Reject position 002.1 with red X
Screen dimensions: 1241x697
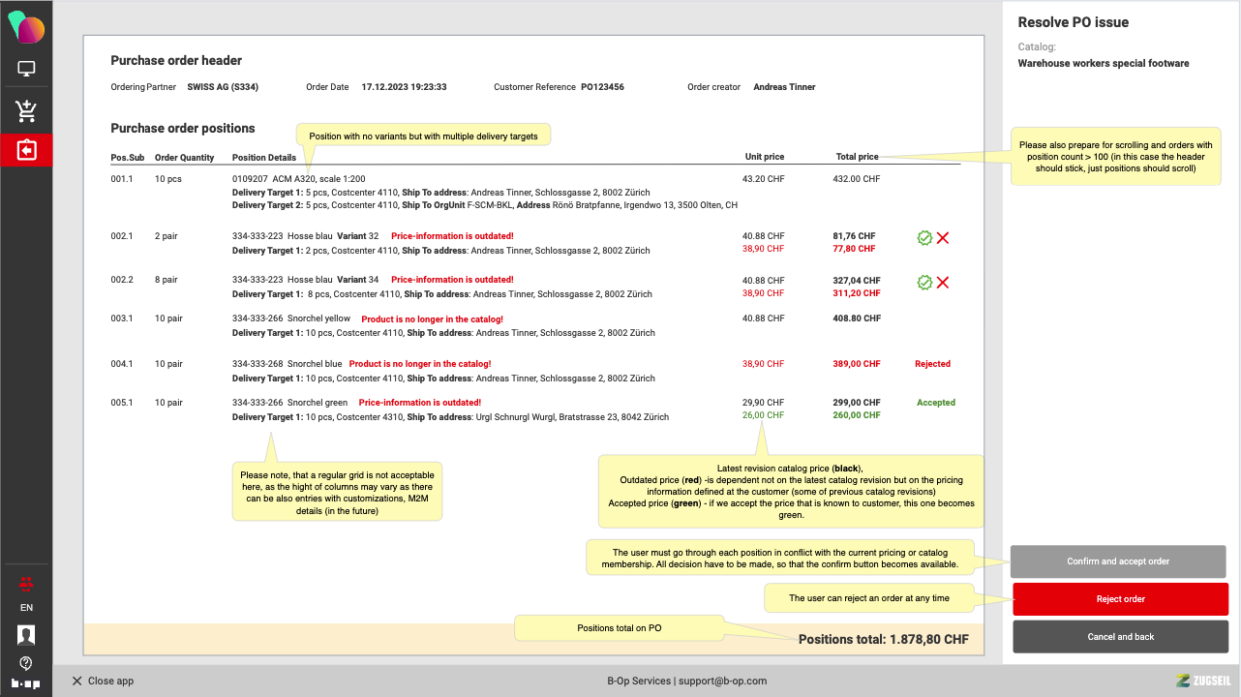tap(943, 238)
